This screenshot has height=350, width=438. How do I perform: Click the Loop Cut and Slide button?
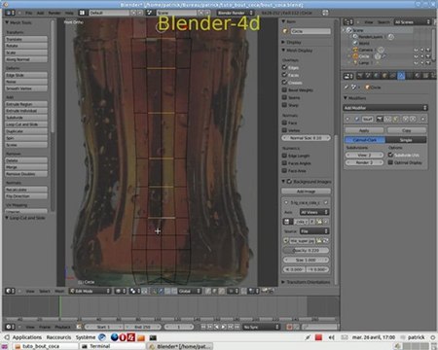point(26,124)
